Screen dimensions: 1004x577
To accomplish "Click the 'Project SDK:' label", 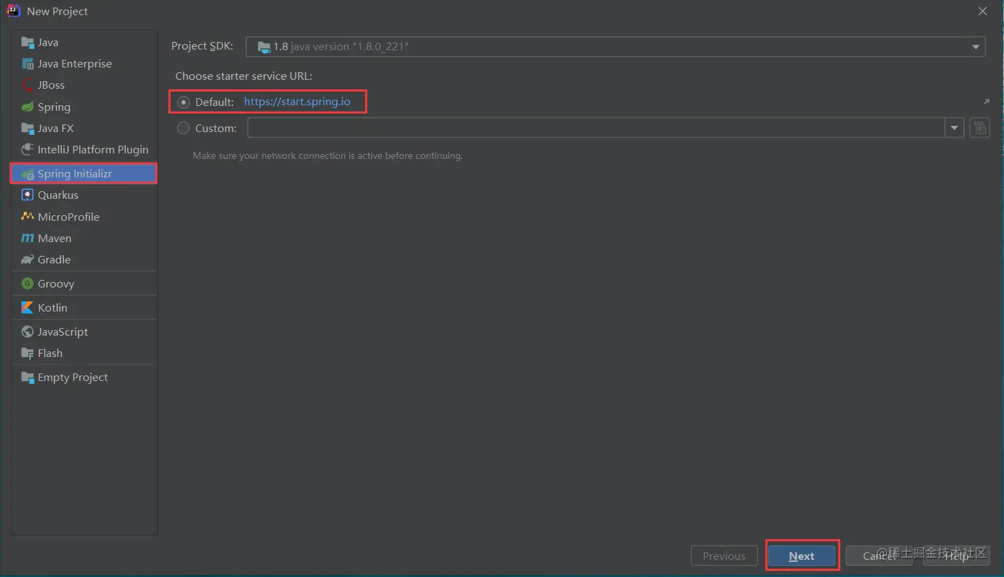I will pos(202,46).
